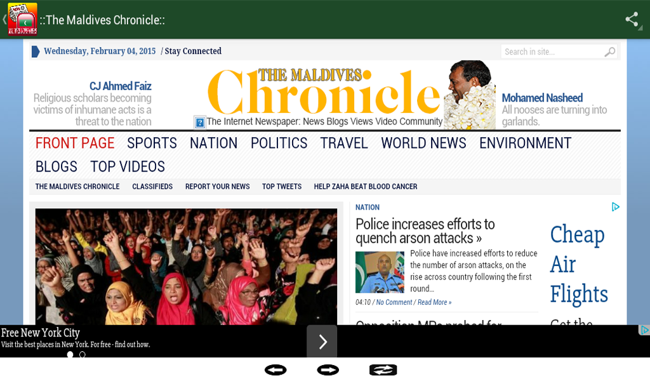Select the first ad carousel dot
The width and height of the screenshot is (650, 381).
70,354
